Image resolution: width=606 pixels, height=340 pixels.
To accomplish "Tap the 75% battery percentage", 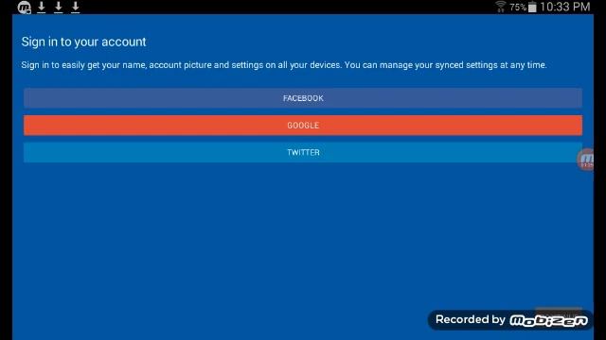I will 518,7.
